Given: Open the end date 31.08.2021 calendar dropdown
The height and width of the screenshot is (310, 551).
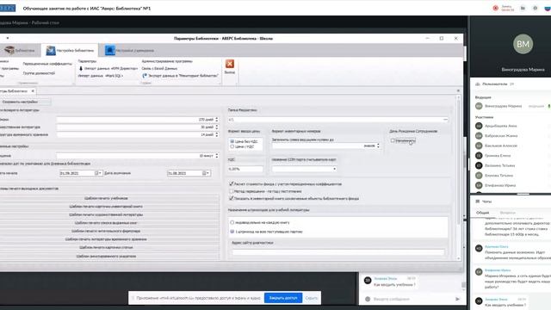Looking at the screenshot, I should click(206, 173).
